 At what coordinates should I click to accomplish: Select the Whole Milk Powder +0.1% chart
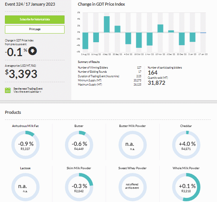pyautogui.click(x=186, y=187)
